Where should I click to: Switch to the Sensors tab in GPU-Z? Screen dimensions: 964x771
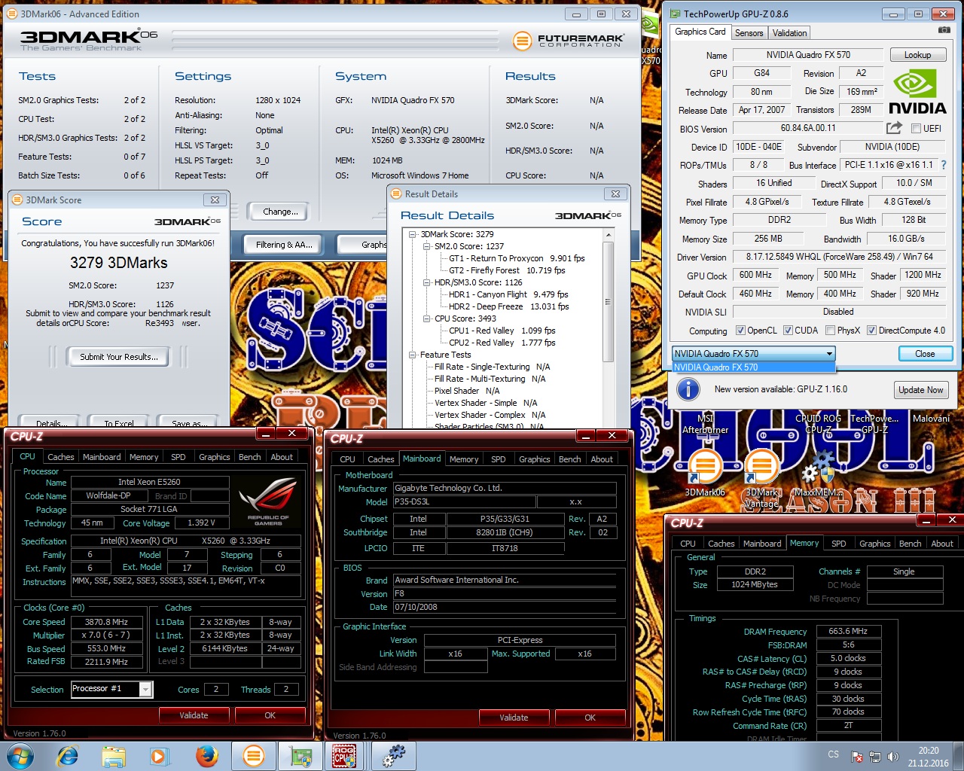tap(749, 32)
